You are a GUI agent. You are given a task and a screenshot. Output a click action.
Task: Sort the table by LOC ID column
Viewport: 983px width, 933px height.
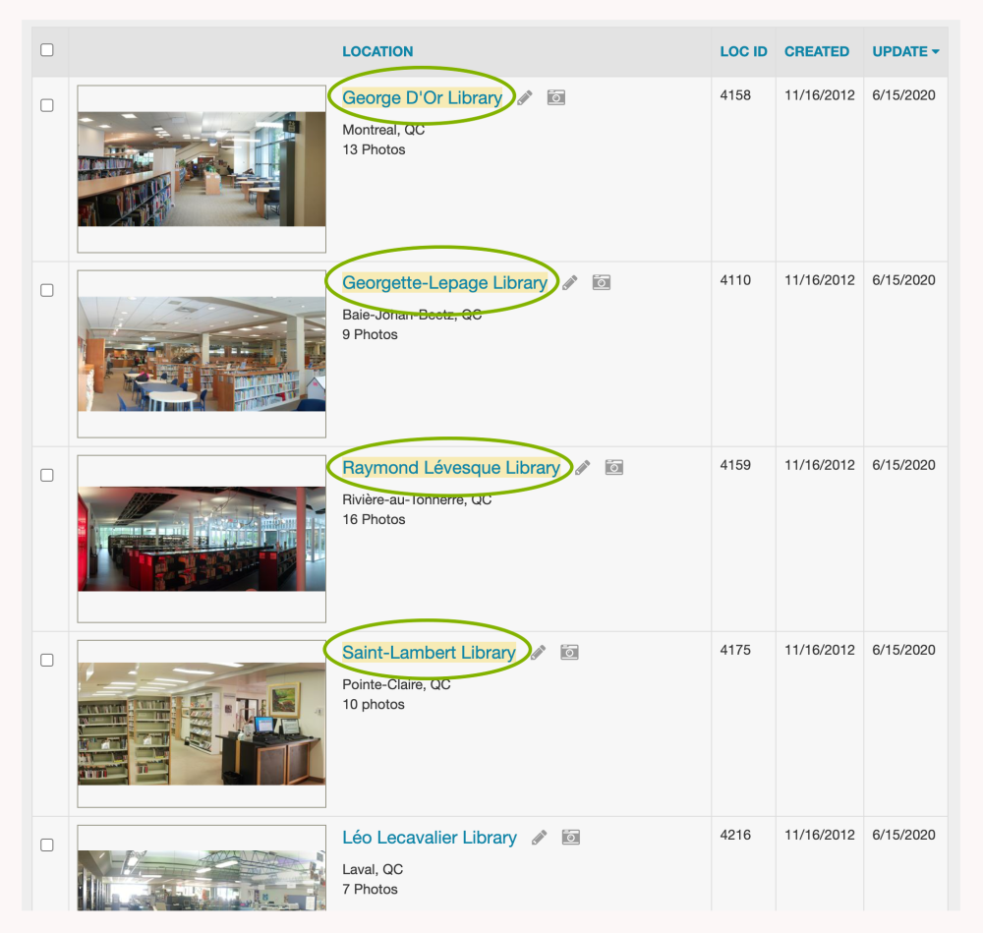click(x=743, y=51)
